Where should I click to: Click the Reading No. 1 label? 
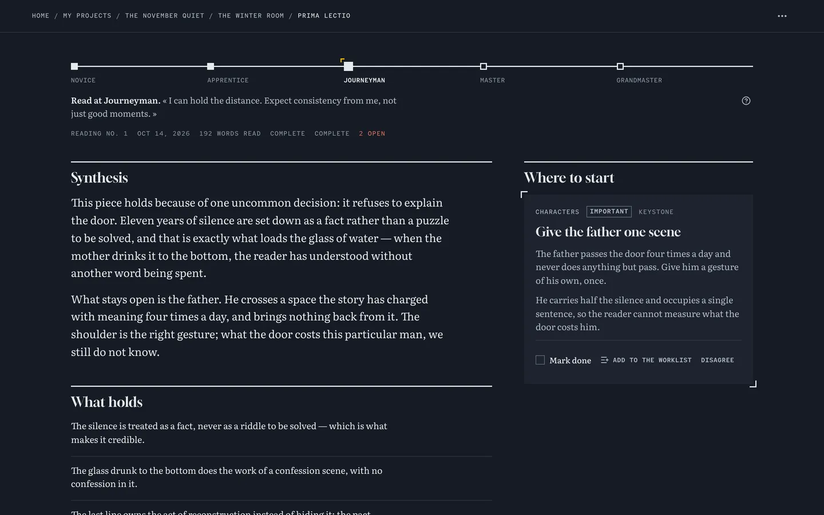(100, 133)
